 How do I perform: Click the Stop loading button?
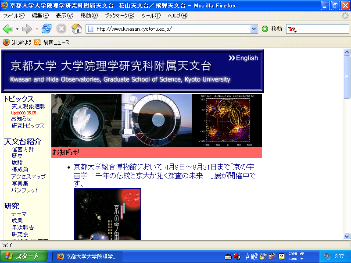tap(61, 28)
